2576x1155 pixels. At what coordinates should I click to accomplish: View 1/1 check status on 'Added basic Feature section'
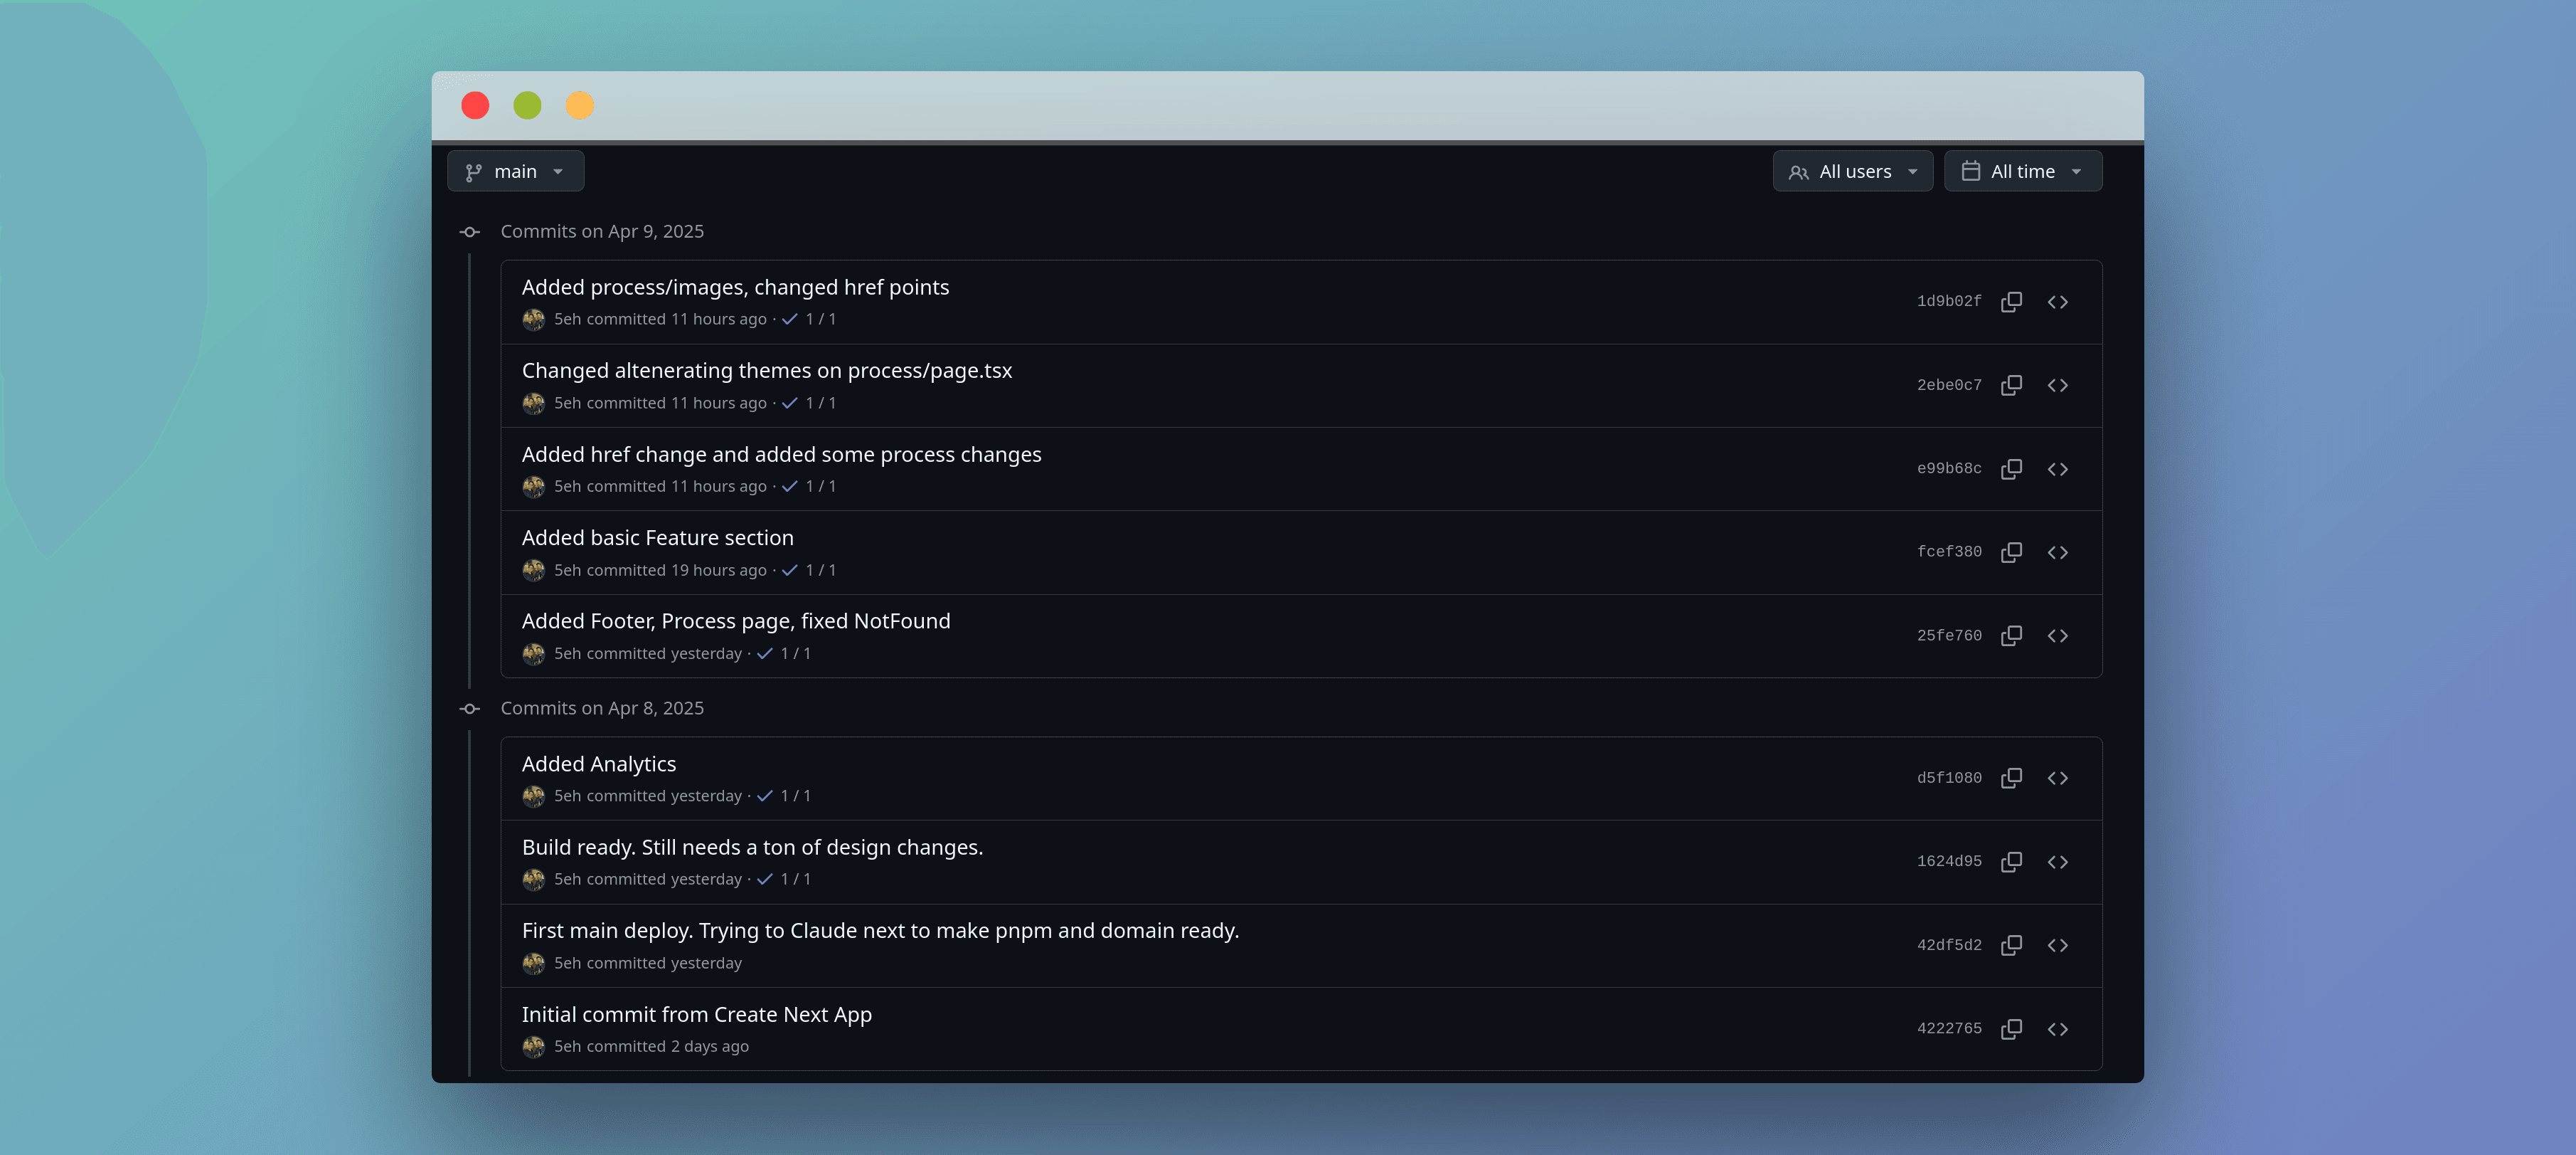[809, 569]
